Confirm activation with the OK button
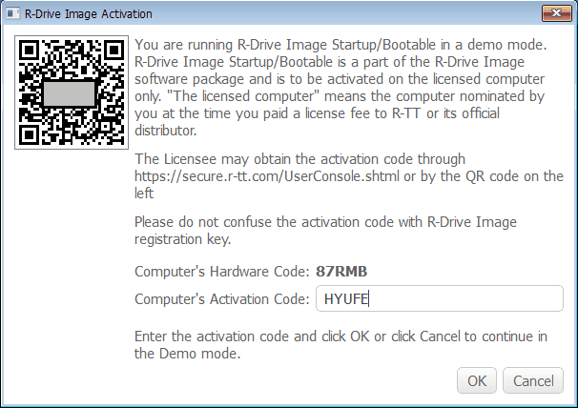This screenshot has width=578, height=408. pyautogui.click(x=477, y=380)
